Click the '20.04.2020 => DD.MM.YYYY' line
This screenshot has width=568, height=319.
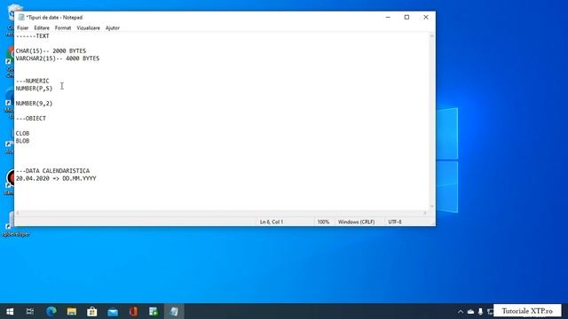click(56, 178)
